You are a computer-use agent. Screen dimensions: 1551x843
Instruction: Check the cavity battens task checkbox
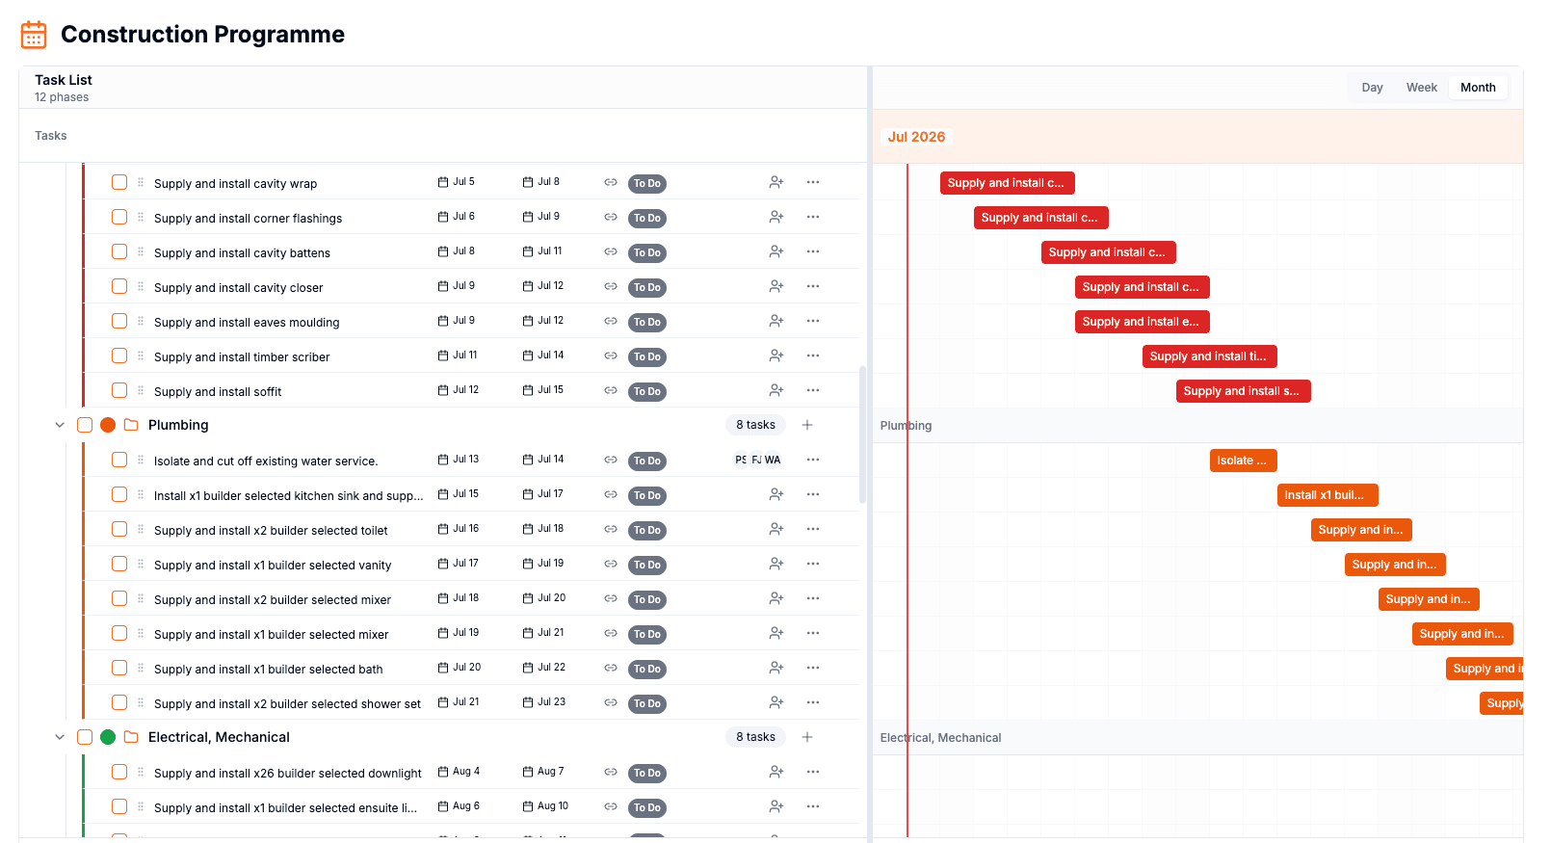(x=119, y=251)
